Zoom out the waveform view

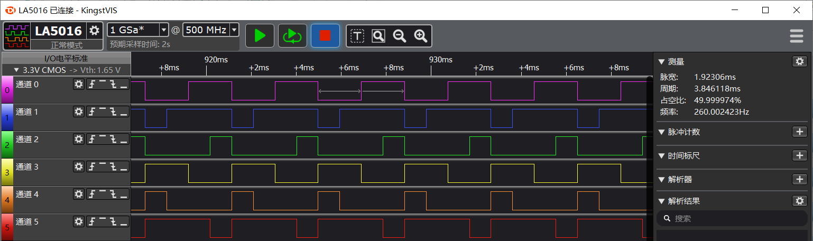(400, 36)
